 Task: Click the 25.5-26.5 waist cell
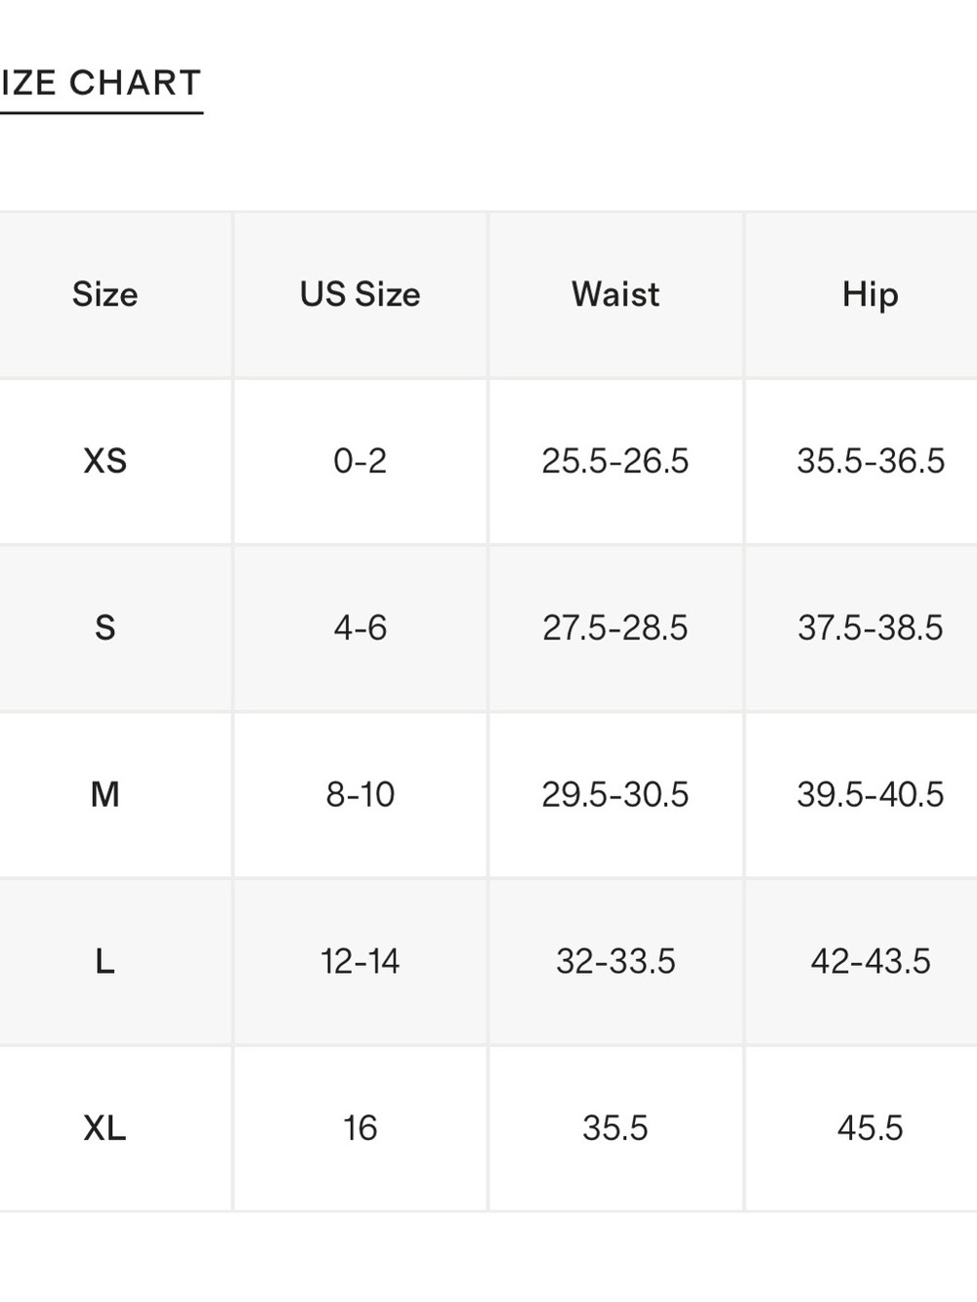[616, 461]
